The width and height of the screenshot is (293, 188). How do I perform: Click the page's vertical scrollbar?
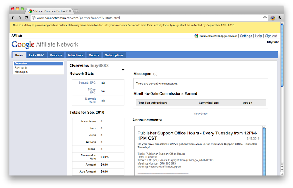tap(282, 55)
